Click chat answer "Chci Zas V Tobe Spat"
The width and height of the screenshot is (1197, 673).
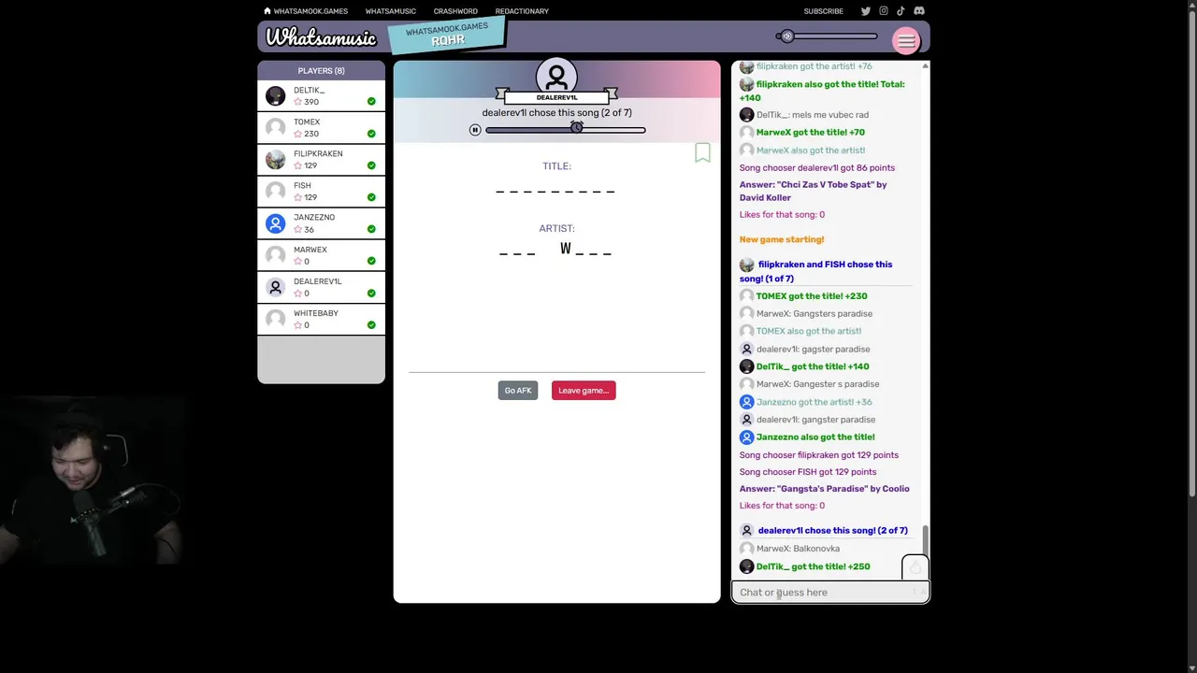(813, 191)
